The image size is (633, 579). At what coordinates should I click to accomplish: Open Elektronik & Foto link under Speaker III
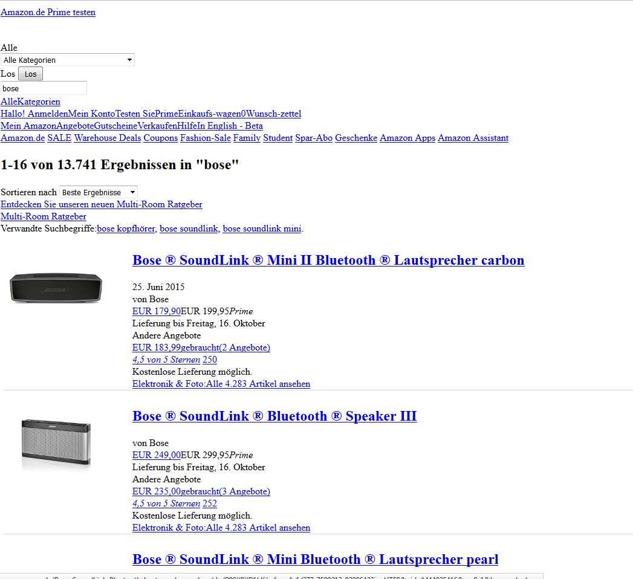click(x=221, y=528)
